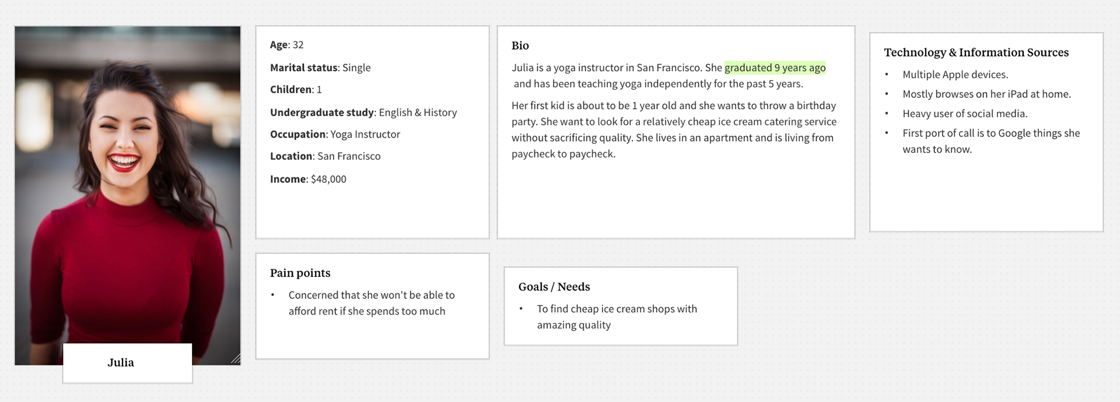Screen dimensions: 1120x402
Task: Select the 'Heavy user of social media' bullet
Action: (965, 114)
